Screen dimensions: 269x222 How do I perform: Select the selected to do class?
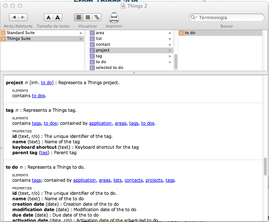(109, 68)
